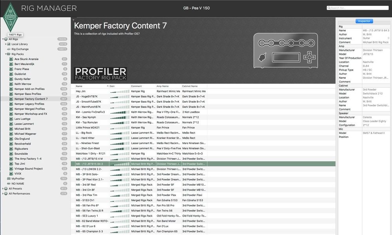This screenshot has width=392, height=235.
Task: Click the Rigbusters rig pack icon
Action: [x=11, y=149]
